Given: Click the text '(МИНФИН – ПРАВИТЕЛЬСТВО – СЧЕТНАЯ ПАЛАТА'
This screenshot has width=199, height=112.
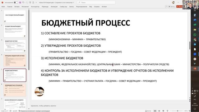Looking at the screenshot, I should (x=103, y=81).
